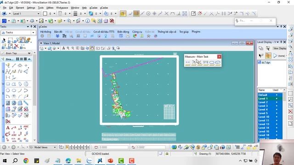294x165 pixels.
Task: Toggle visibility of Level 10 in list
Action: [x=277, y=117]
